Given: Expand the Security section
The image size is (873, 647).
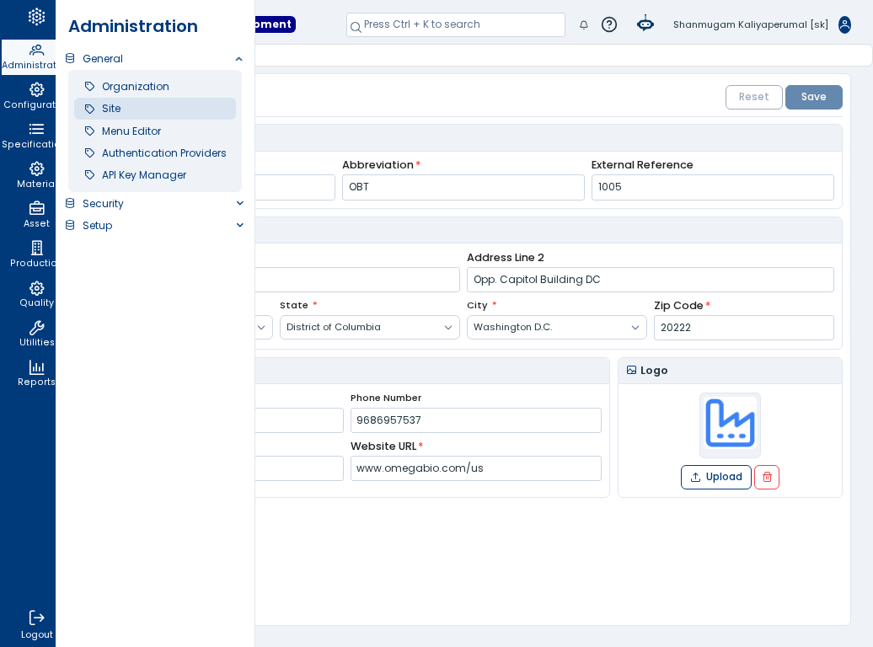Looking at the screenshot, I should coord(240,203).
